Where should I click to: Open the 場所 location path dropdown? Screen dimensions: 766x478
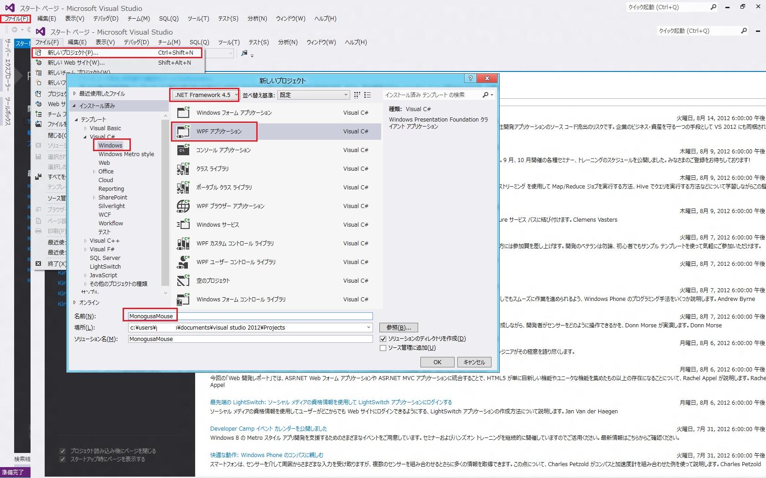[x=368, y=327]
